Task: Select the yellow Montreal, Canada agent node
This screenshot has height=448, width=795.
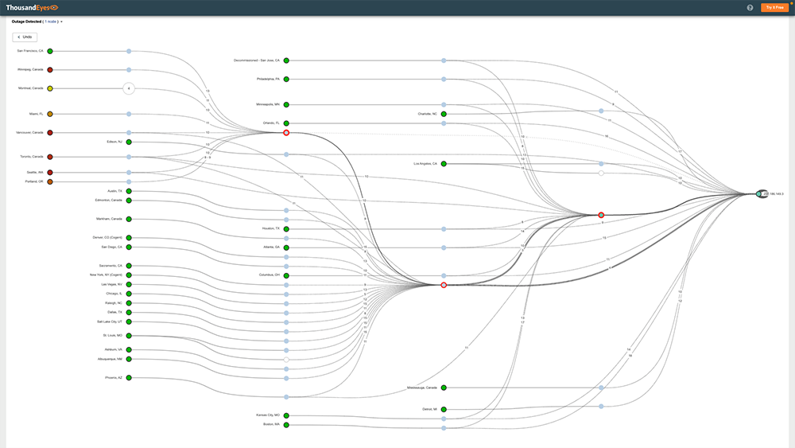Action: tap(50, 88)
